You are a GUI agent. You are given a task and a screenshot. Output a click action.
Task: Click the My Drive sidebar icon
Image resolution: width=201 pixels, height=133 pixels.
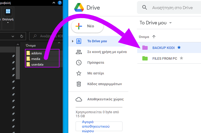[x=79, y=41]
